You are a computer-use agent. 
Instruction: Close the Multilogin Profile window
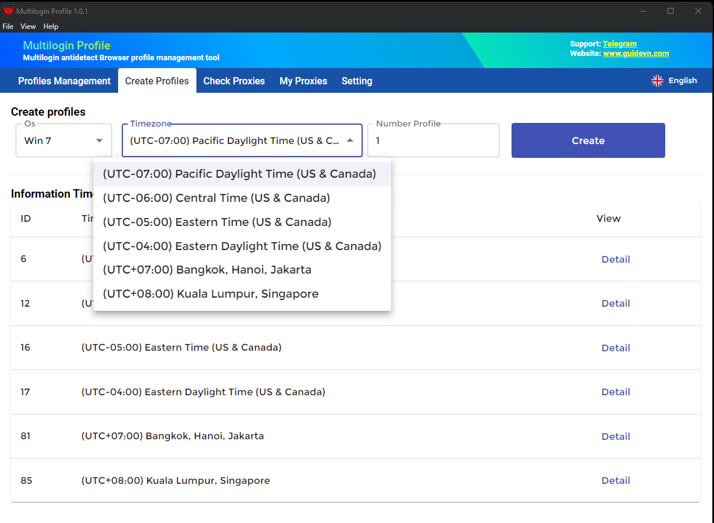pos(698,11)
